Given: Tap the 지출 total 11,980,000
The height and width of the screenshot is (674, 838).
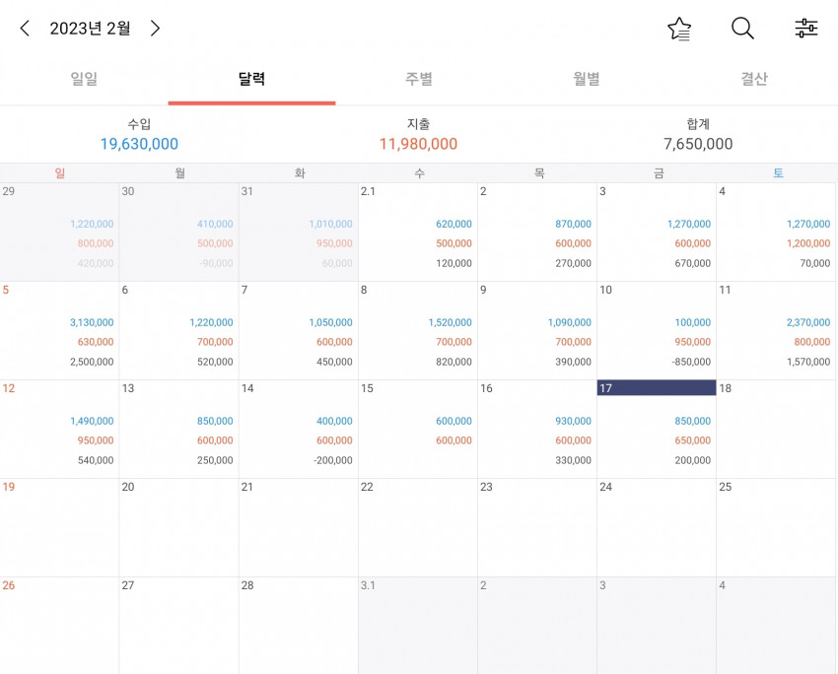Looking at the screenshot, I should (x=418, y=144).
